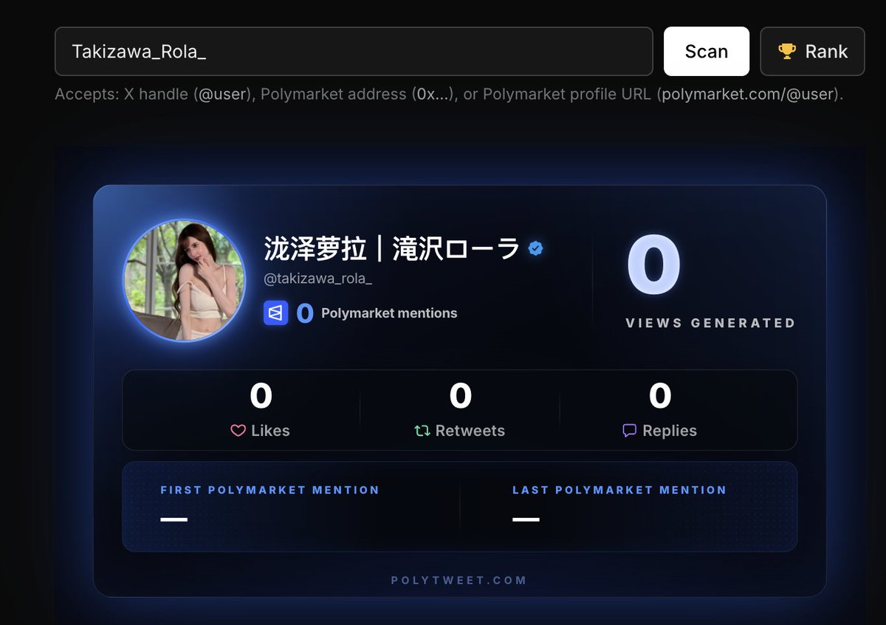This screenshot has height=625, width=886.
Task: Click the Replies speech bubble icon
Action: 629,431
